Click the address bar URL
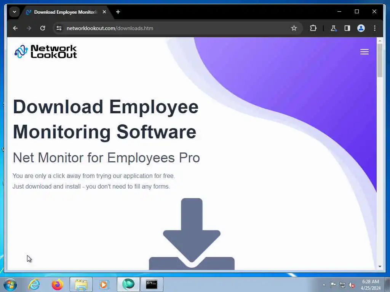This screenshot has height=292, width=390. click(x=110, y=28)
